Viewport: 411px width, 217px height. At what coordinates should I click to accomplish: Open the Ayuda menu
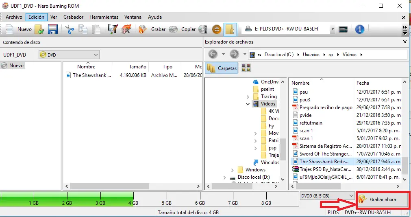coord(154,17)
